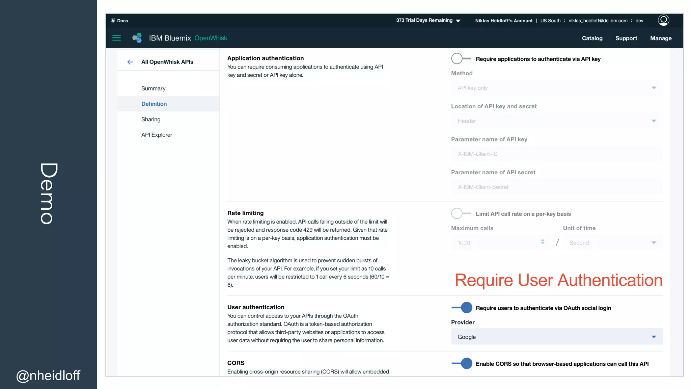Open the Location of API key dropdown
This screenshot has height=389, width=691.
pos(557,121)
